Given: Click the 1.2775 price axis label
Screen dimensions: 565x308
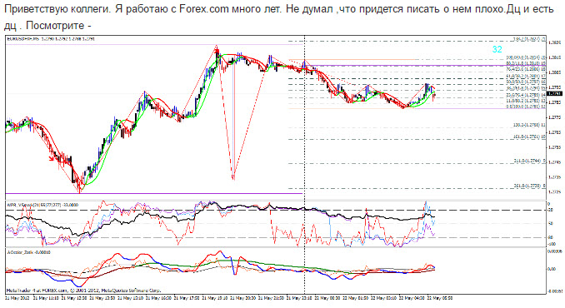Looking at the screenshot, I should click(555, 117).
